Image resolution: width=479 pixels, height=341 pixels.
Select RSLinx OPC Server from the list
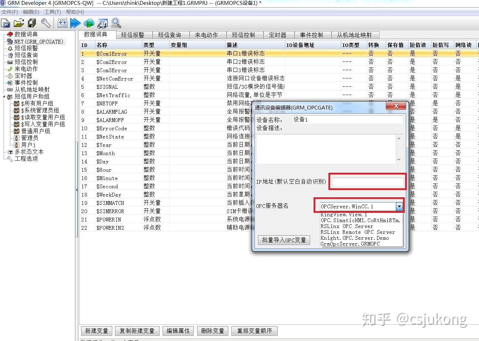[x=347, y=226]
